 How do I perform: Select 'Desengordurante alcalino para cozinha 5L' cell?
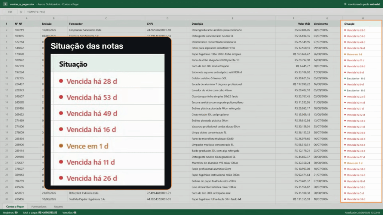pyautogui.click(x=233, y=30)
